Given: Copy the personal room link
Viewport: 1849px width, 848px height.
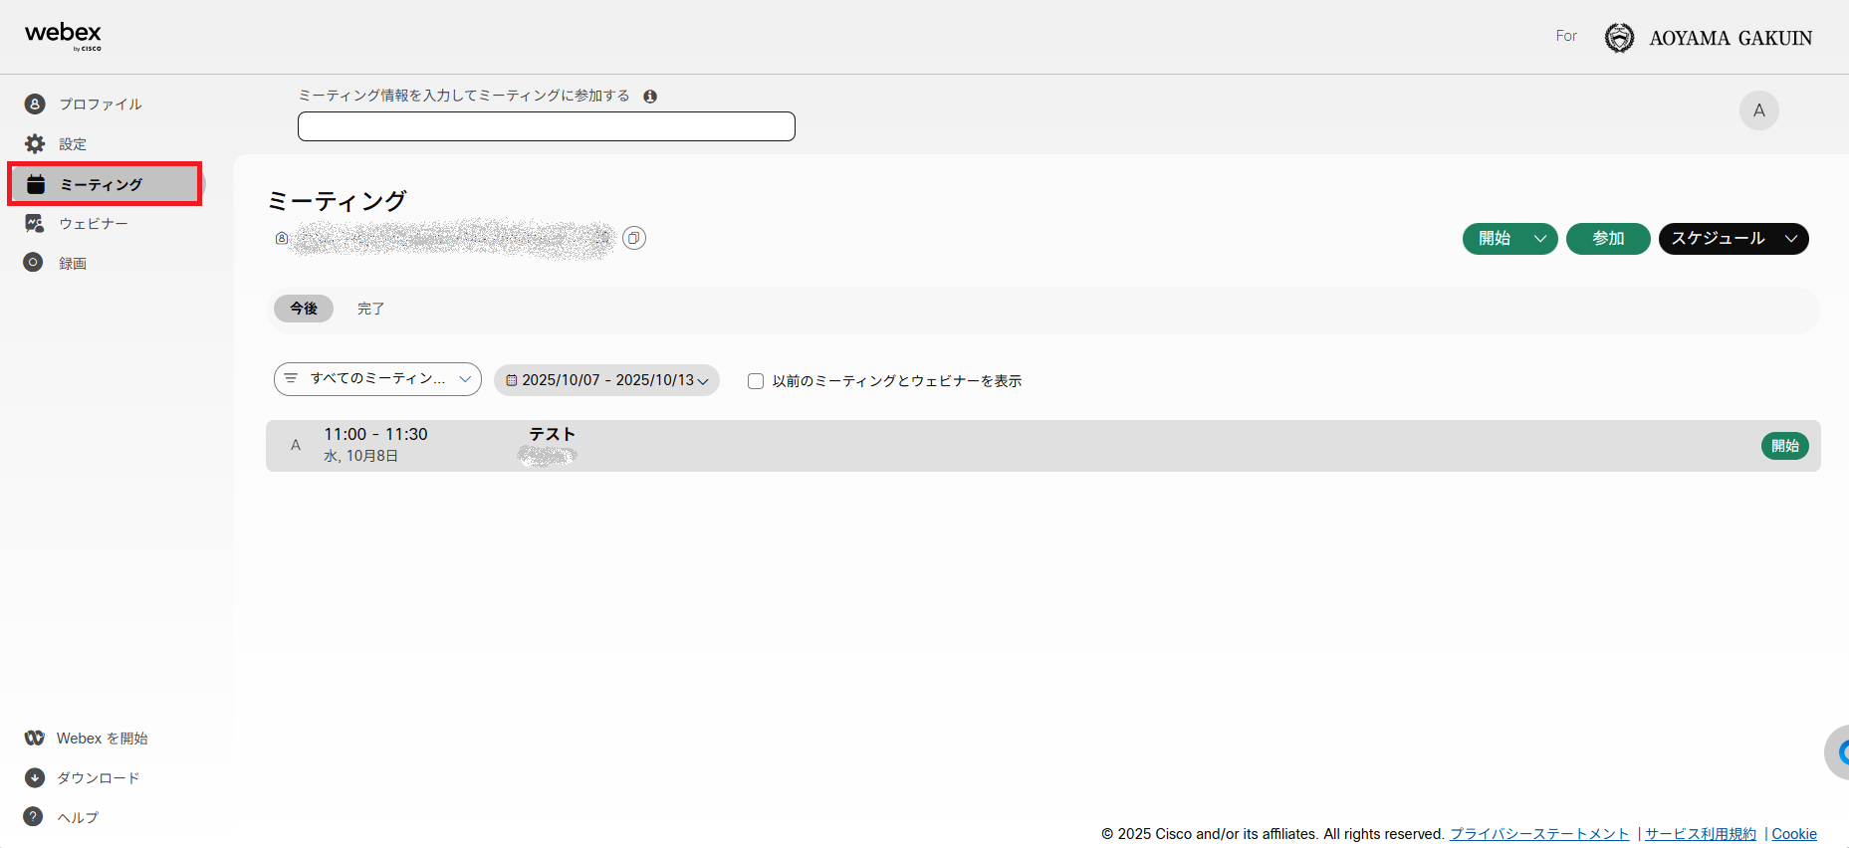Looking at the screenshot, I should (634, 238).
